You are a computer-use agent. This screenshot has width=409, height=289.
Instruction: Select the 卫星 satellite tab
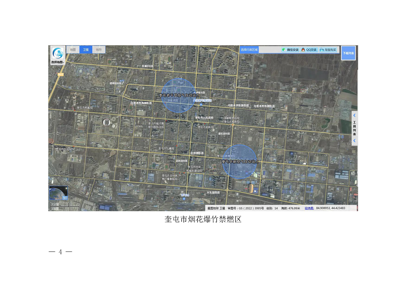86,50
